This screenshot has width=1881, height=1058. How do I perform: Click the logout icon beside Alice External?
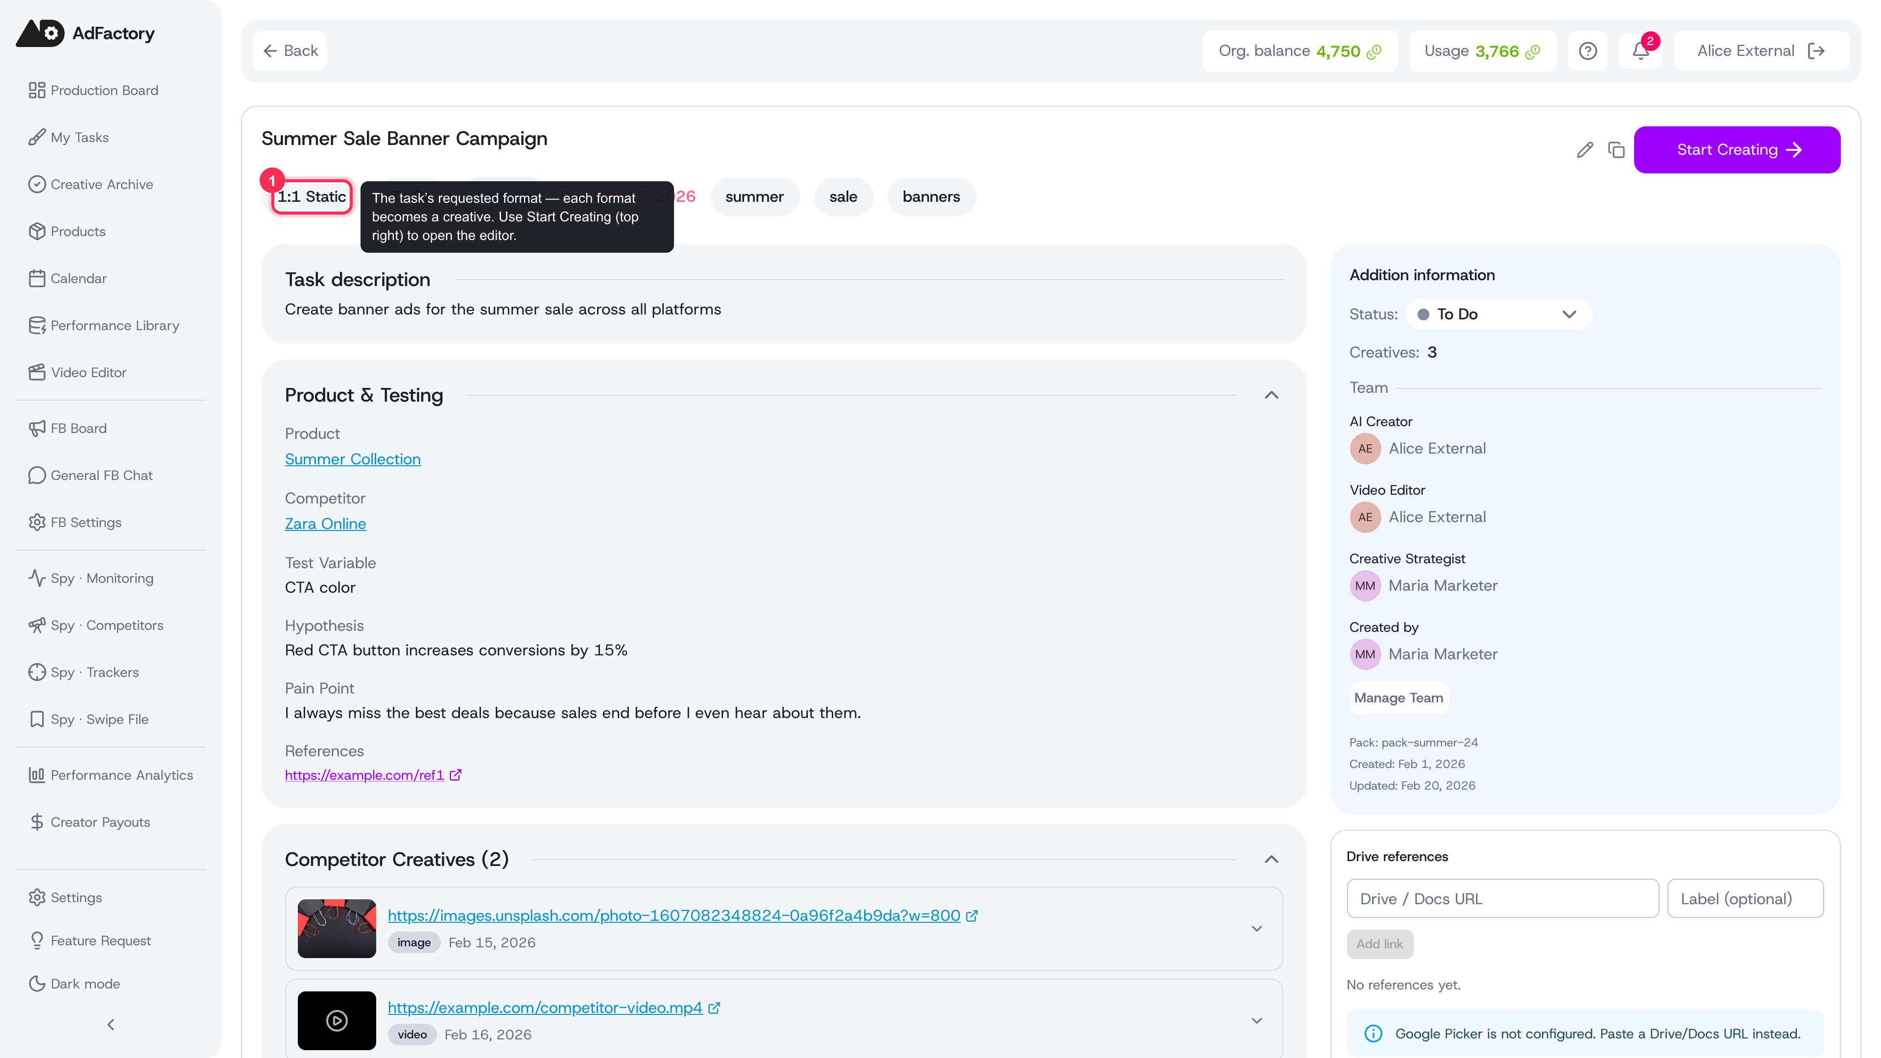click(x=1816, y=50)
